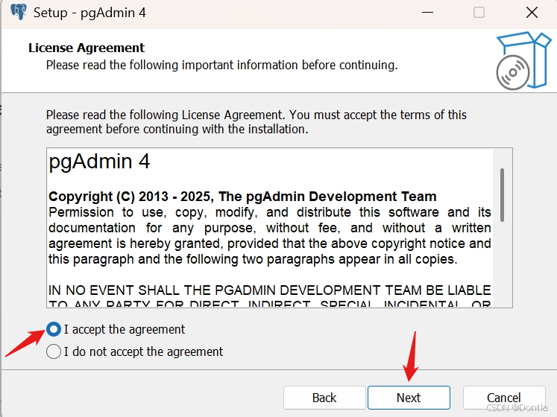Click the pgAdmin elephant icon in title bar

point(19,12)
